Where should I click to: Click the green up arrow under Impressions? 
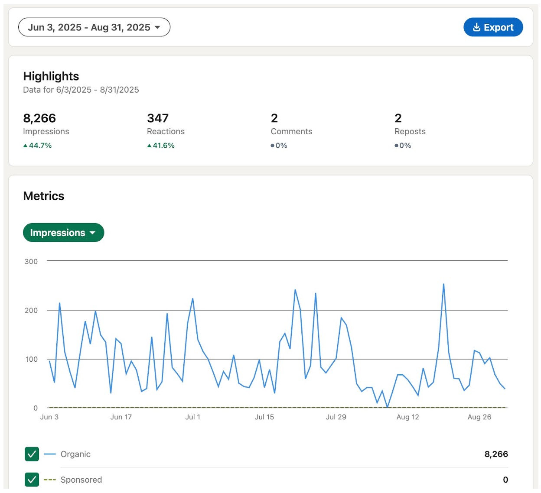coord(25,146)
